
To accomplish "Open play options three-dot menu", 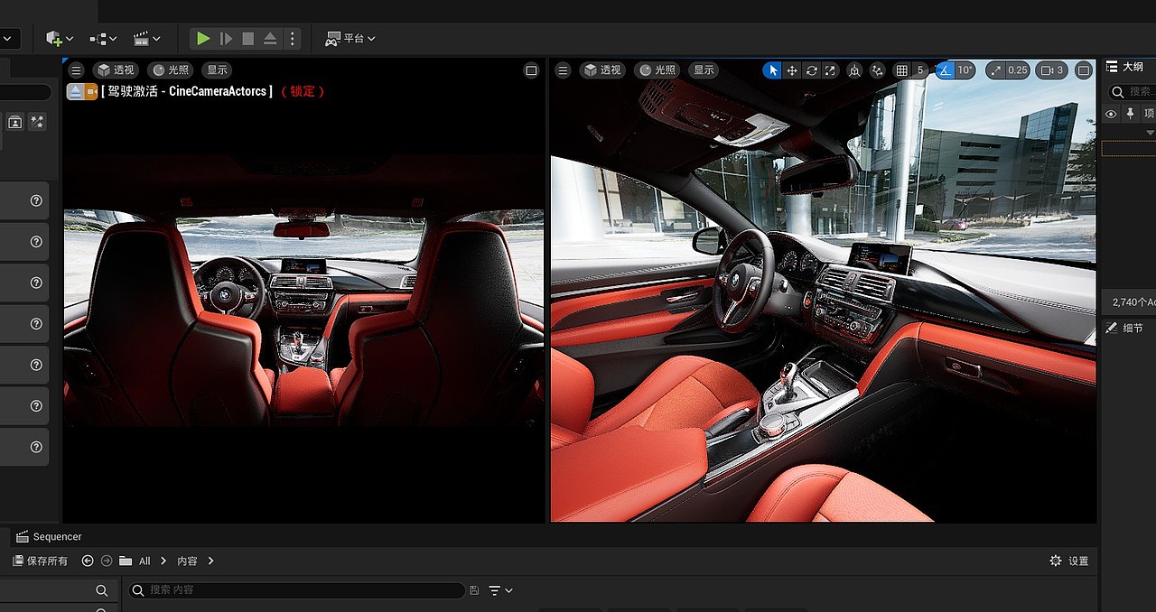I will point(291,39).
